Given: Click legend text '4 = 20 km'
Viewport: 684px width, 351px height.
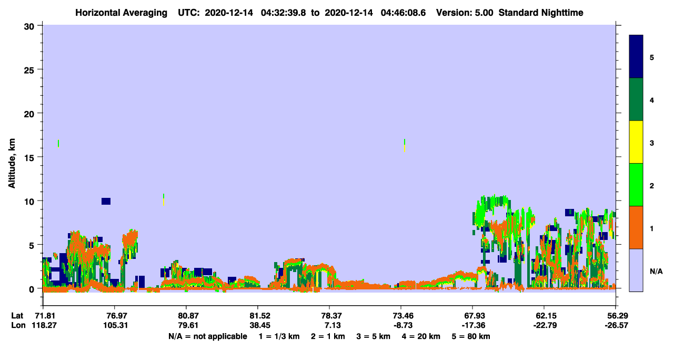Looking at the screenshot, I should tap(421, 336).
